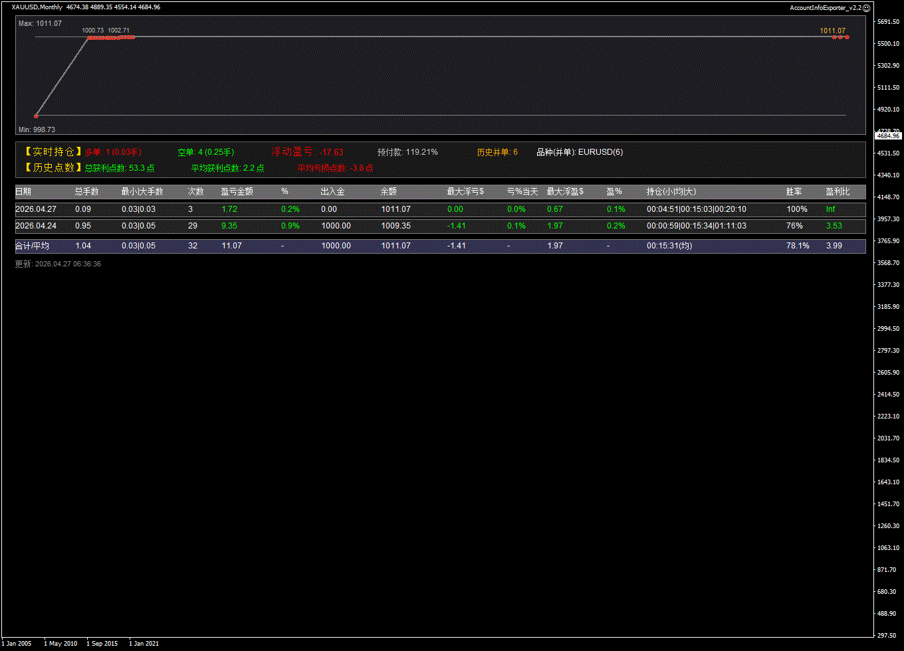This screenshot has height=651, width=904.
Task: Click the current price tag 4684.96
Action: pyautogui.click(x=888, y=136)
